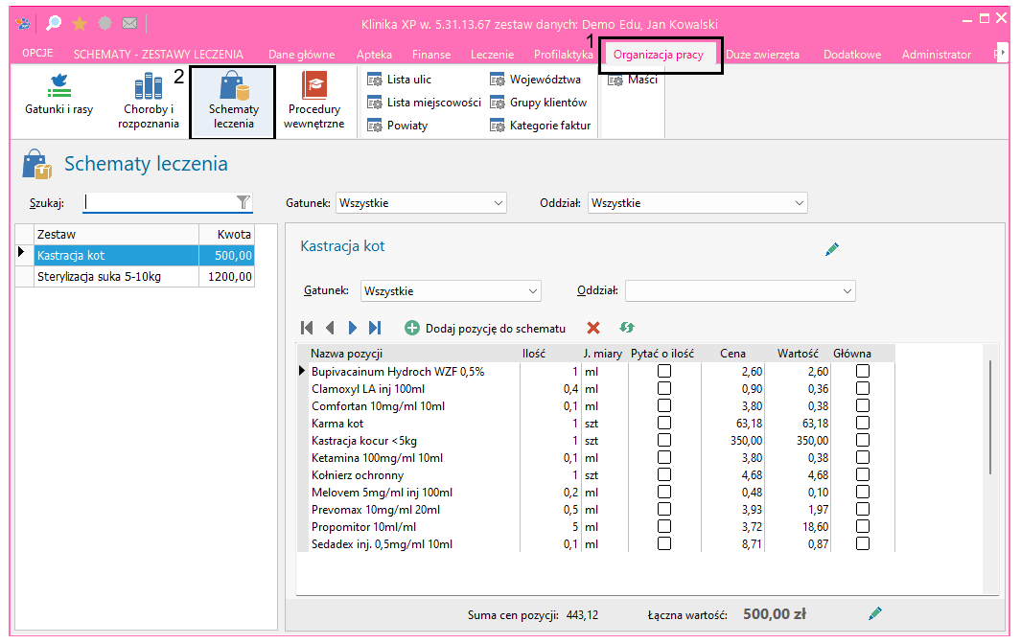Select the Kastracja kot scheme row

point(135,255)
